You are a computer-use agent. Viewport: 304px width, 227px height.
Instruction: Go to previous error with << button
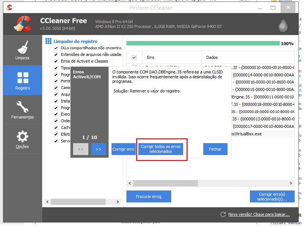(81, 149)
